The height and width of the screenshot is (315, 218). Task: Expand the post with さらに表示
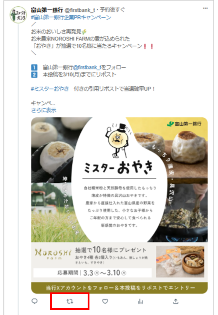[44, 110]
